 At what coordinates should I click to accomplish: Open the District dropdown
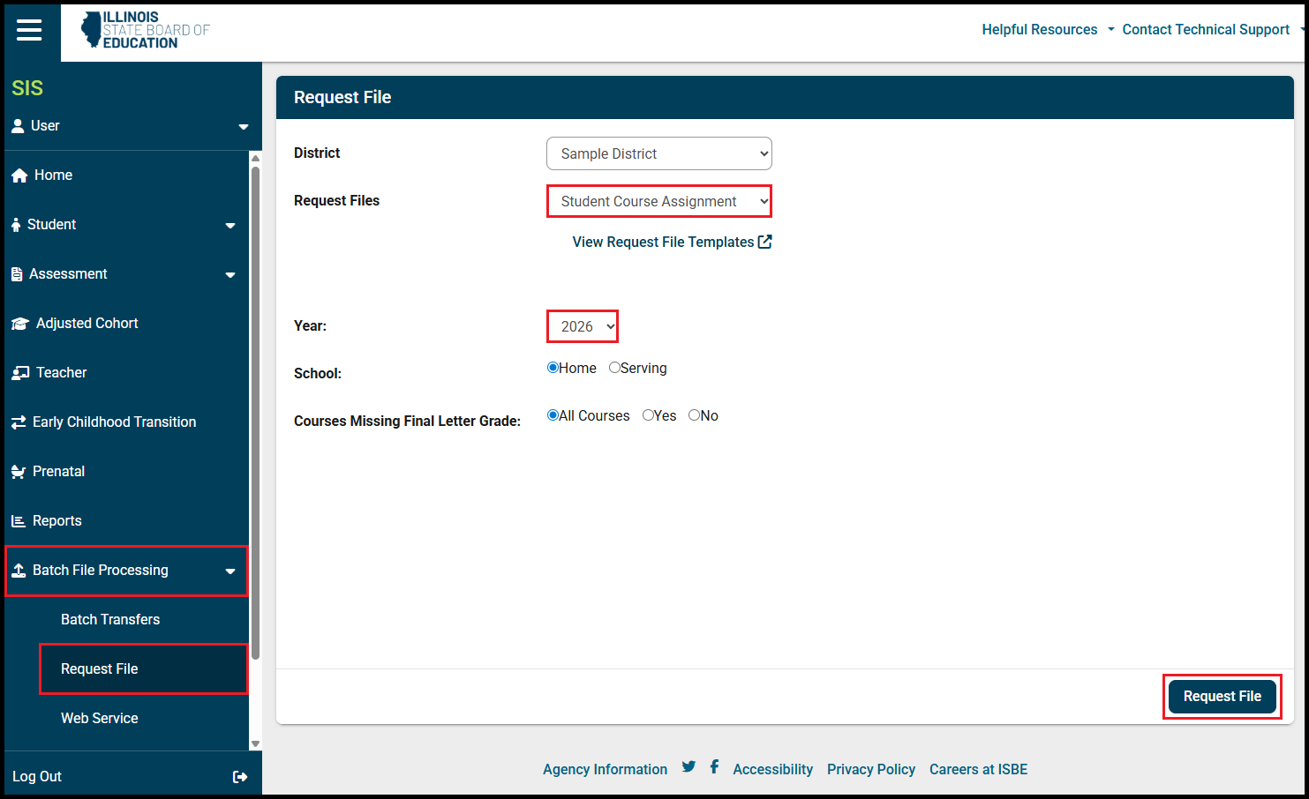pyautogui.click(x=658, y=153)
